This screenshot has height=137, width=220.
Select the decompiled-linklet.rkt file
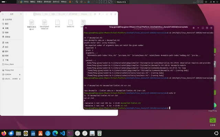tap(44, 24)
